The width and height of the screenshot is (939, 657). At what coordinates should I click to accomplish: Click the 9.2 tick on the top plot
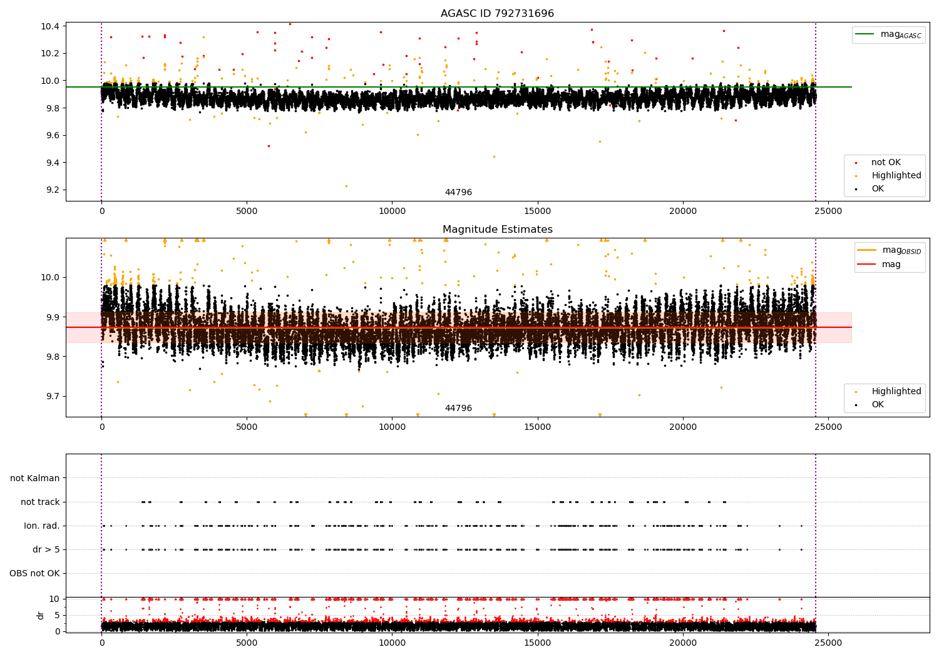(53, 190)
